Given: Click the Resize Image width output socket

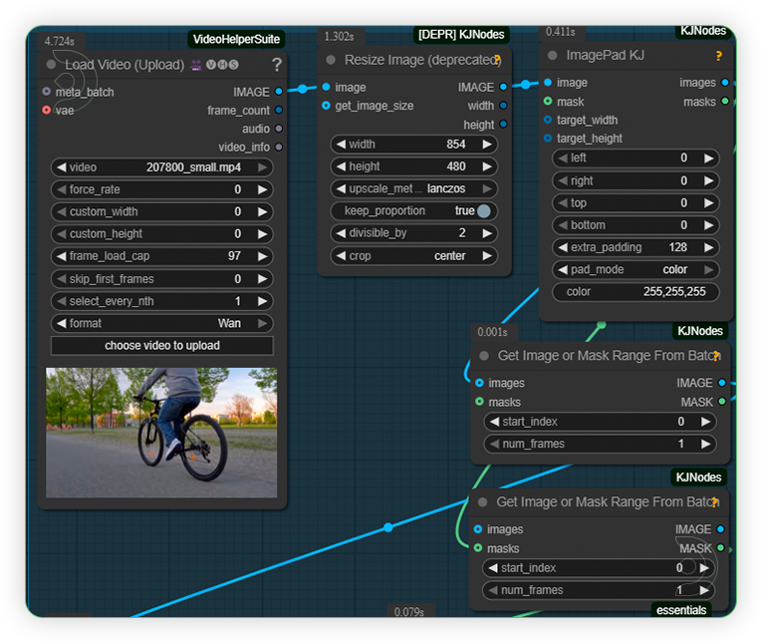Looking at the screenshot, I should tap(503, 106).
